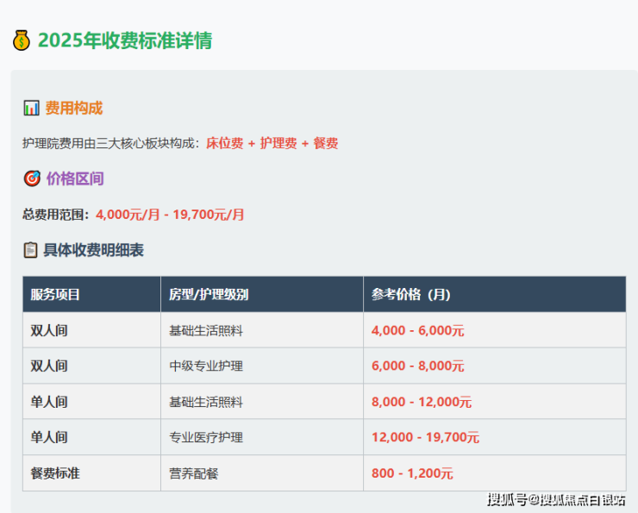Click the red 床位费 + 护理费 + 餐费 text
Screen dimensions: 638x513
pos(272,143)
